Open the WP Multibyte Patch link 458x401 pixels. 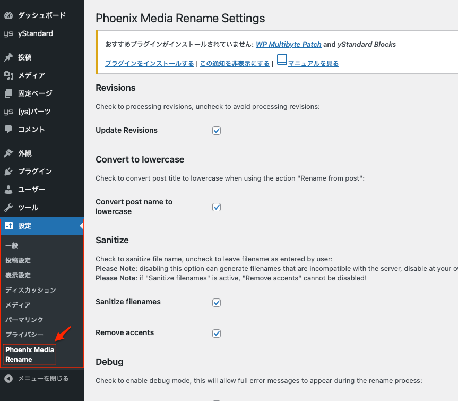(x=288, y=45)
